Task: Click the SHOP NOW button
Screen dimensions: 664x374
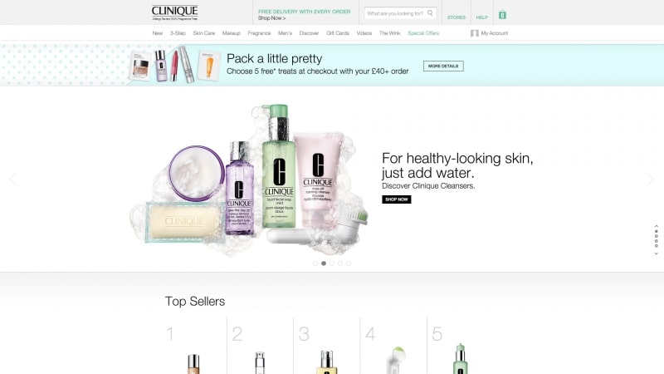Action: click(x=397, y=199)
